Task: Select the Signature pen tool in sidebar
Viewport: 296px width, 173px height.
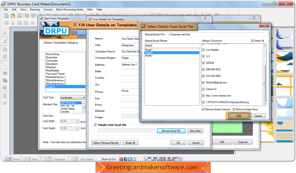Action: point(5,41)
